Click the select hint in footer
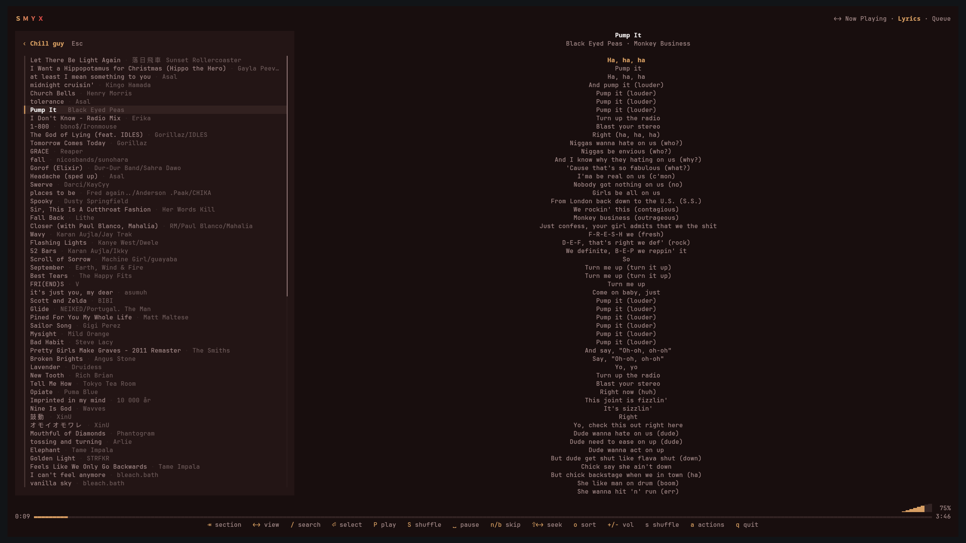 coord(347,525)
